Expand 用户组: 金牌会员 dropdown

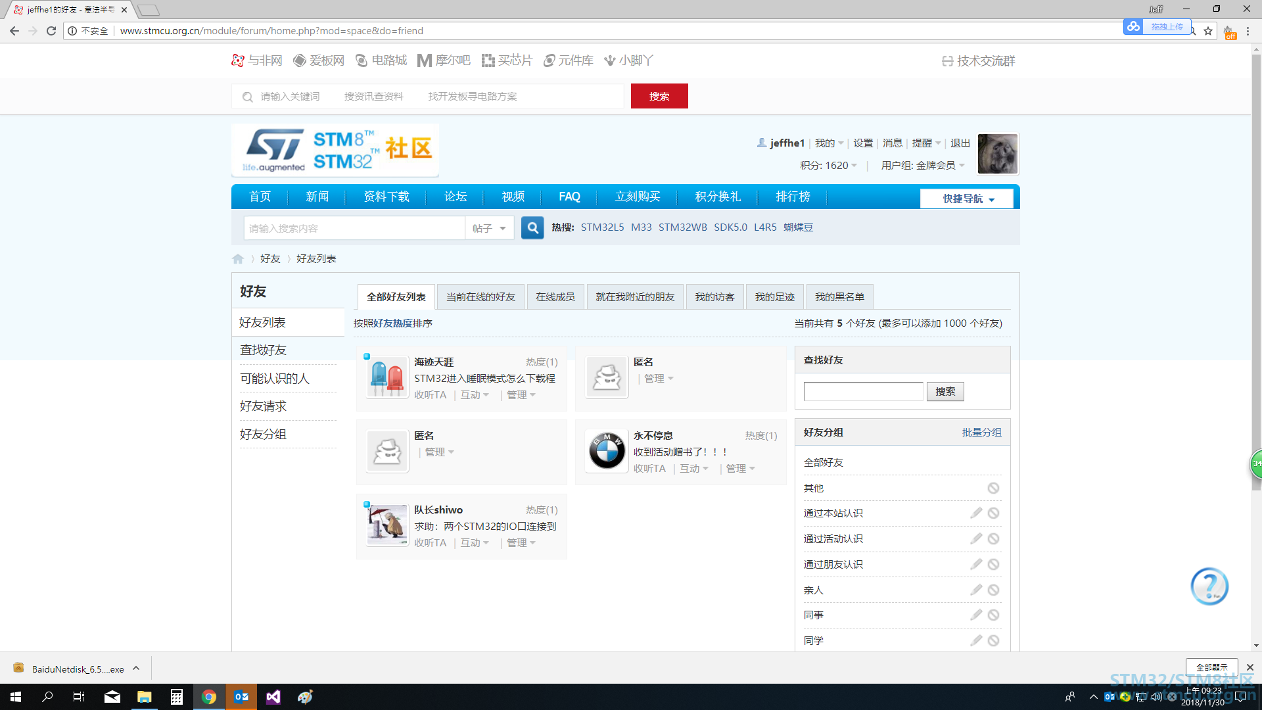923,166
